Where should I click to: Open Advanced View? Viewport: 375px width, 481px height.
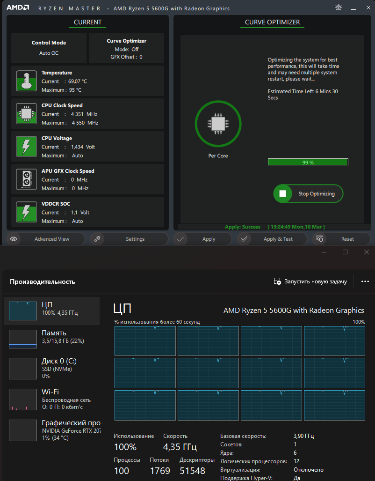[x=46, y=239]
